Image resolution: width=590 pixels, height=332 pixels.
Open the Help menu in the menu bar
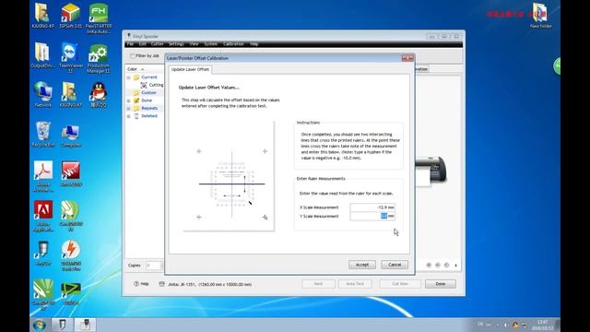(254, 44)
